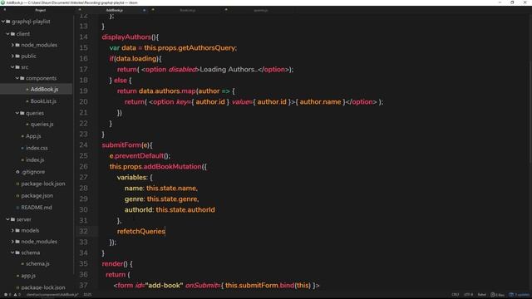This screenshot has height=299, width=532.
Task: Click the queries folder icon
Action: tap(22, 113)
